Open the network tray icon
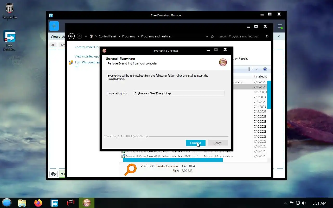The height and width of the screenshot is (208, 333). [298, 203]
